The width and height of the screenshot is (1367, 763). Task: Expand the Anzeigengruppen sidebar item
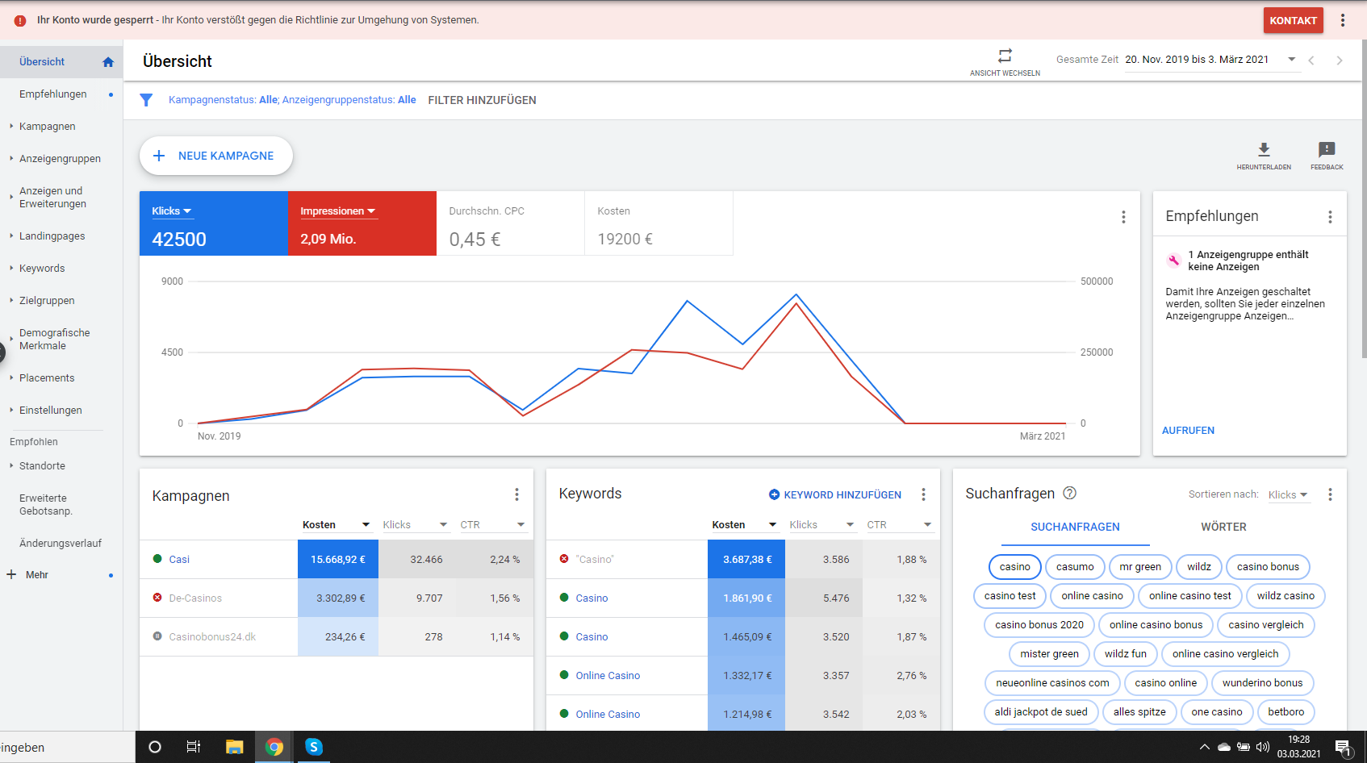click(11, 158)
